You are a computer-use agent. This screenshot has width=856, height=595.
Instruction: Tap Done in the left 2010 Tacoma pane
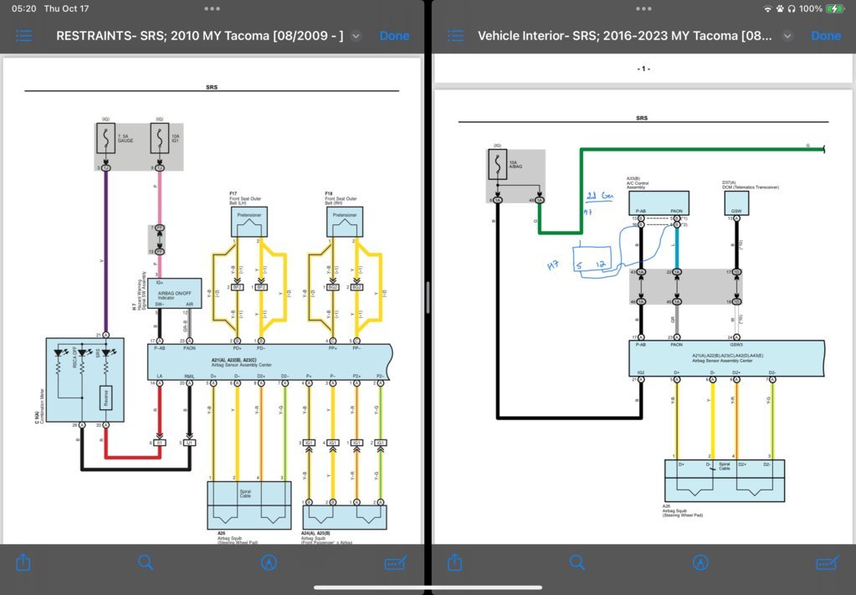pos(394,36)
